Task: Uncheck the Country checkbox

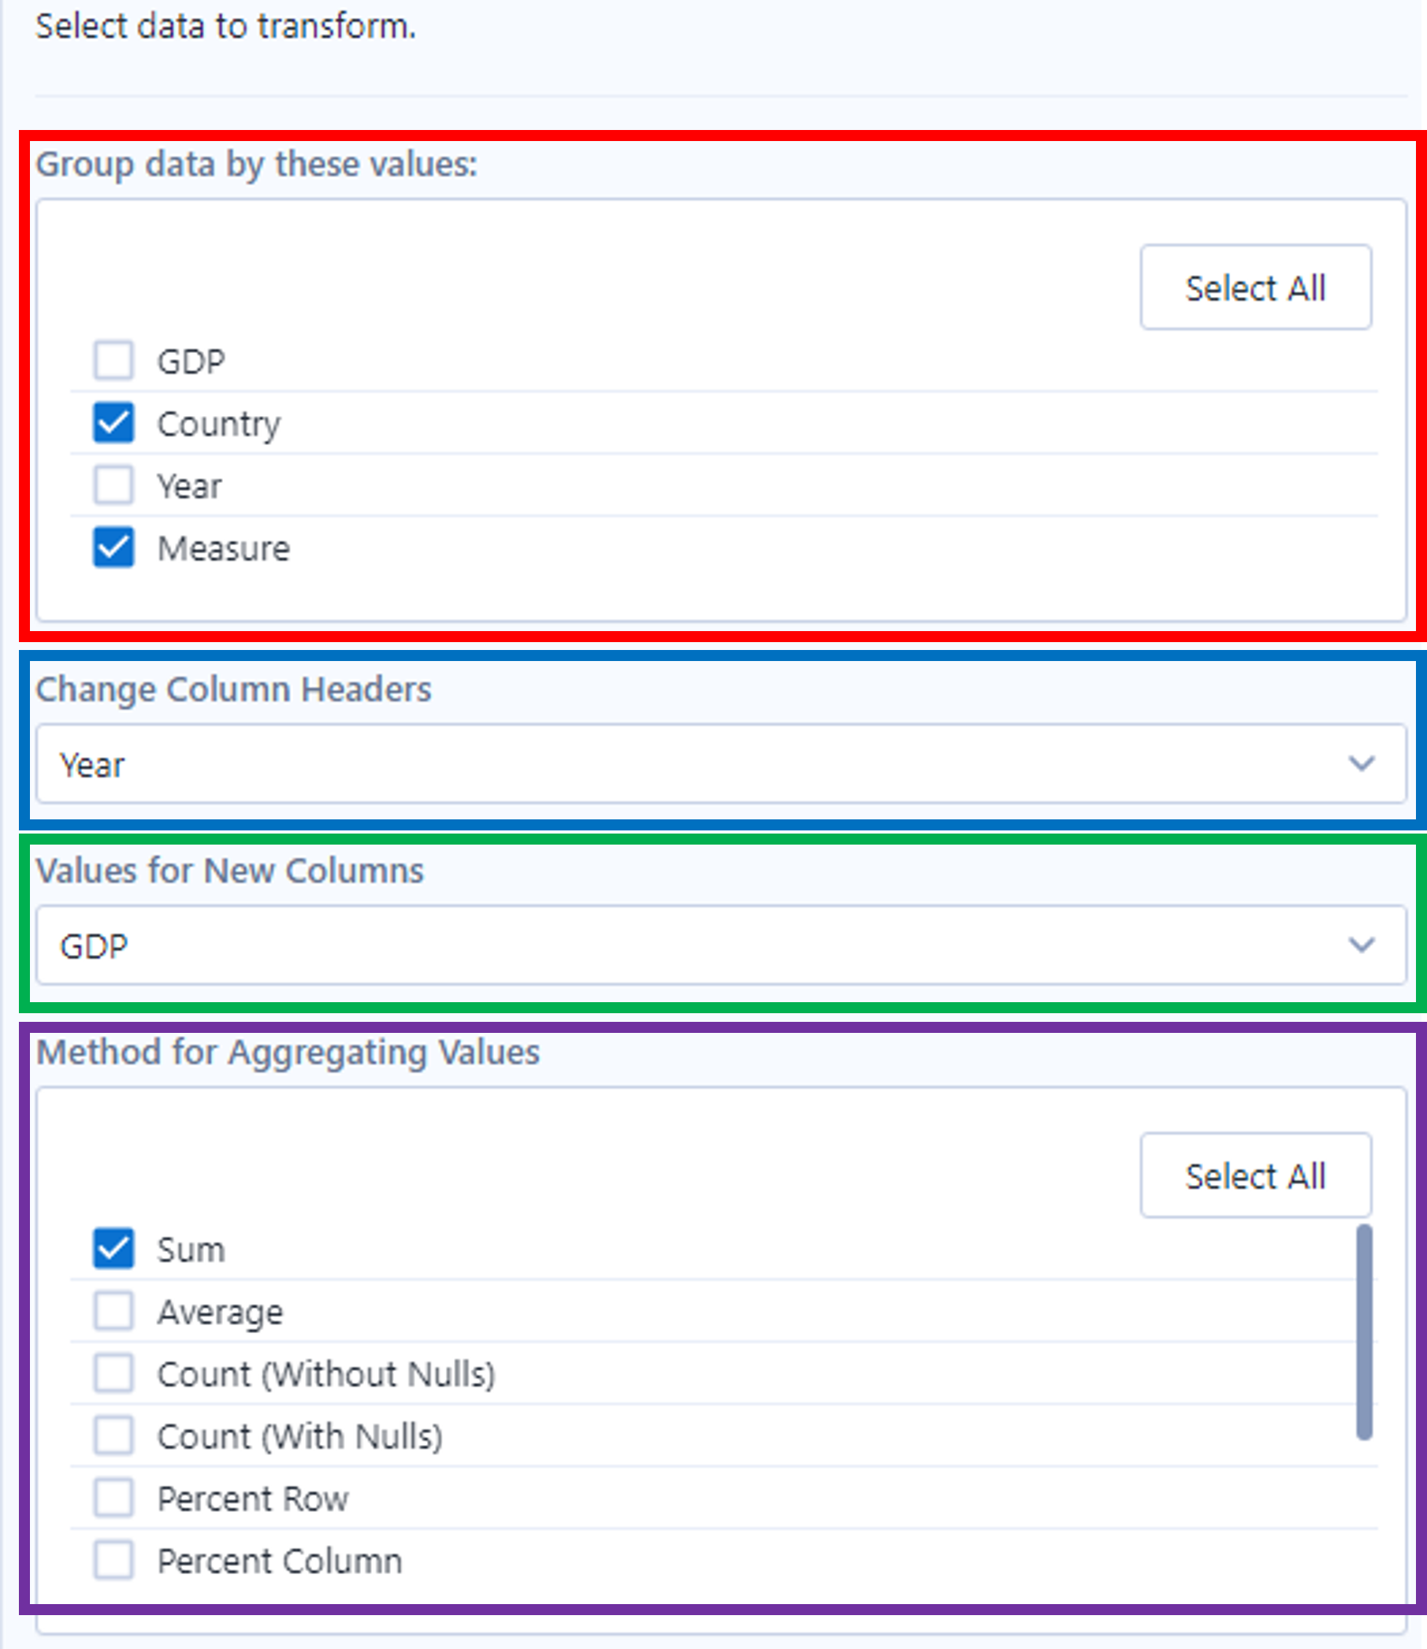Action: click(x=113, y=423)
